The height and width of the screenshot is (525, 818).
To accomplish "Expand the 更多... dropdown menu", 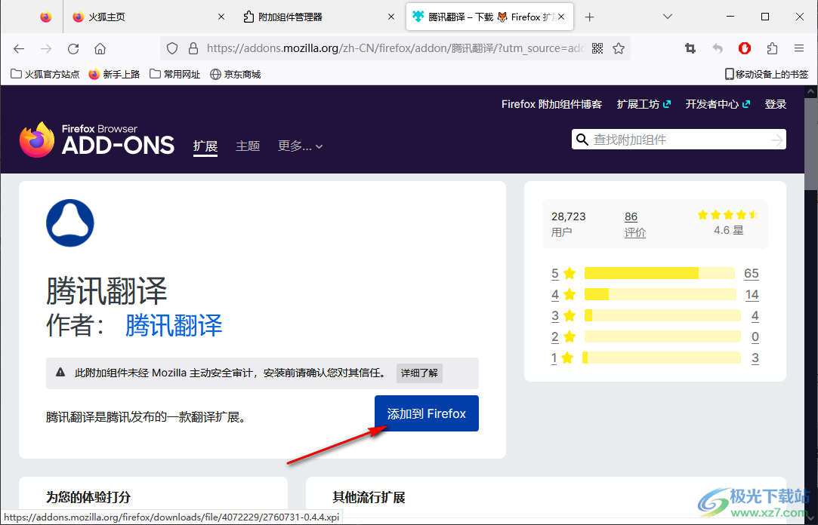I will tap(300, 146).
